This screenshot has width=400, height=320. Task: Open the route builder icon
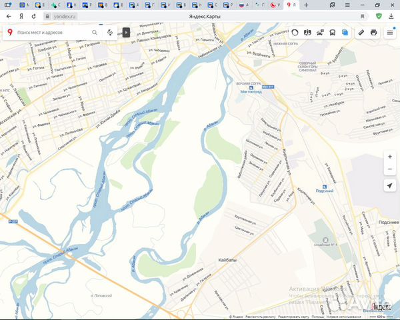click(110, 33)
